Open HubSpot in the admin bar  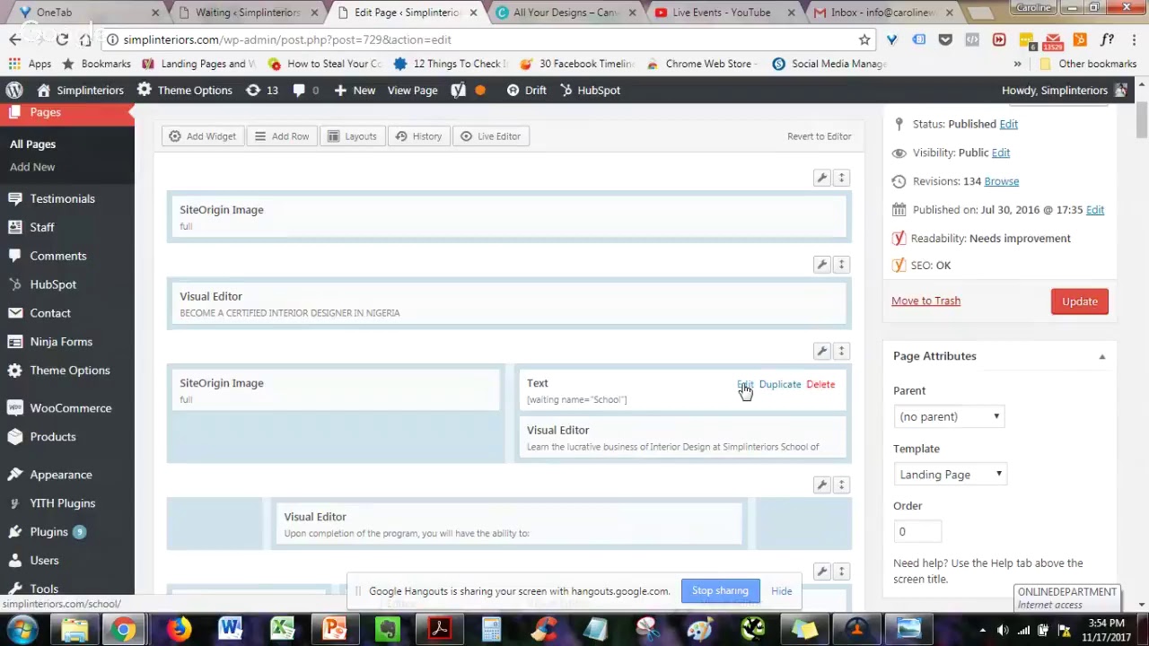[590, 90]
